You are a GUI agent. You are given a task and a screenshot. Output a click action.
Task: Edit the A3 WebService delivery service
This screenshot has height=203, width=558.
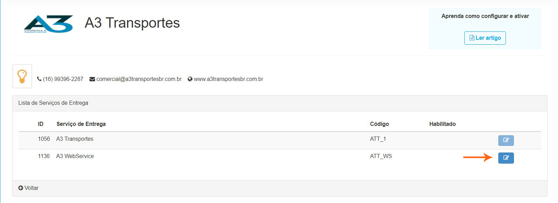[x=506, y=158]
